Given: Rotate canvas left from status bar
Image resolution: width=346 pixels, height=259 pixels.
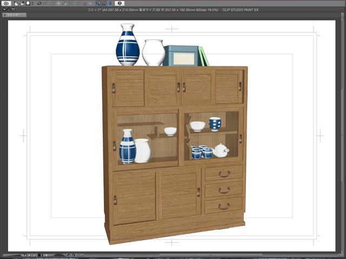Looking at the screenshot, I should click(69, 255).
